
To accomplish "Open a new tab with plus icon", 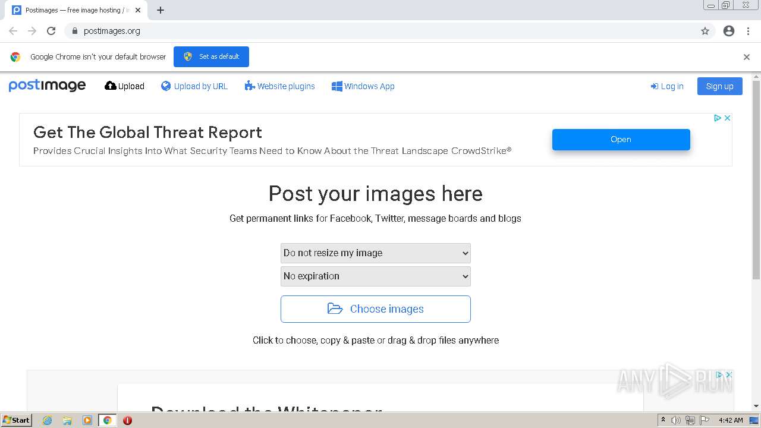I will [161, 10].
